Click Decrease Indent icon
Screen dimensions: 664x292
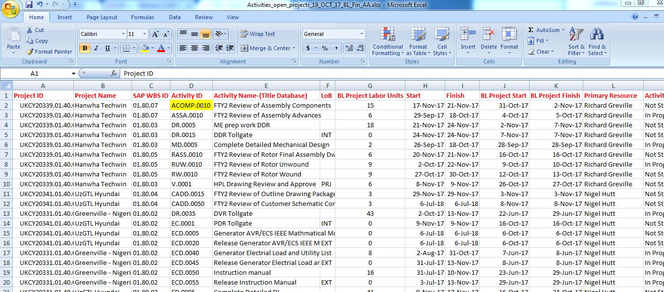coord(219,48)
